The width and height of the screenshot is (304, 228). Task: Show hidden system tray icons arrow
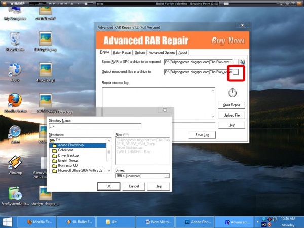click(258, 222)
